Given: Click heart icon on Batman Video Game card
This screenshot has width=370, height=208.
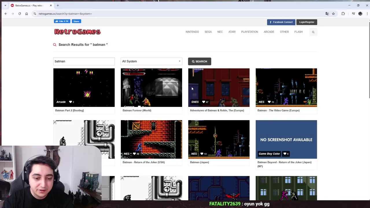Looking at the screenshot, I should pyautogui.click(x=269, y=102).
